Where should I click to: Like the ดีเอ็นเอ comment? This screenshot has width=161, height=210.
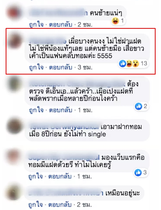tap(36, 110)
